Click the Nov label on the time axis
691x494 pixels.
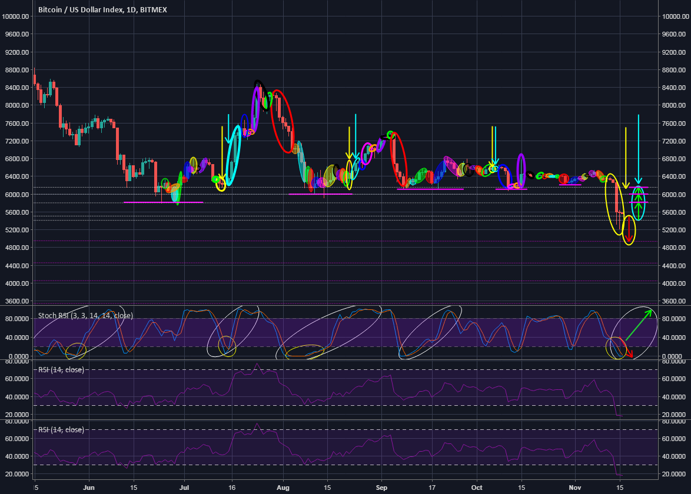(575, 488)
